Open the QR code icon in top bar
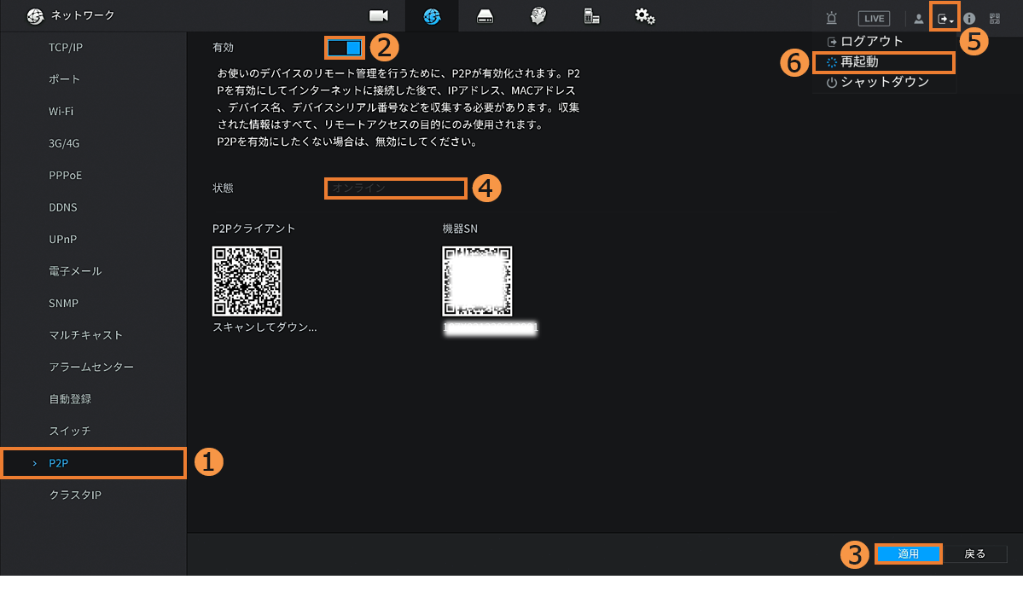The width and height of the screenshot is (1023, 597). (x=995, y=18)
